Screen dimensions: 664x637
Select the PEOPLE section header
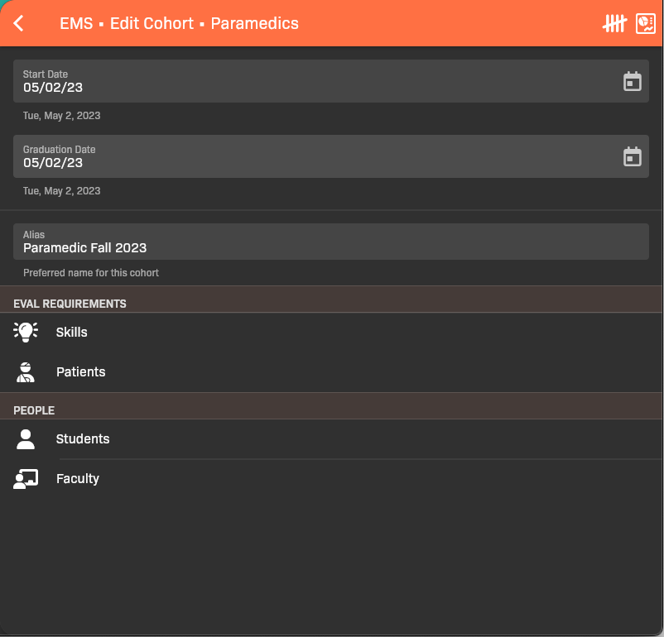point(34,410)
